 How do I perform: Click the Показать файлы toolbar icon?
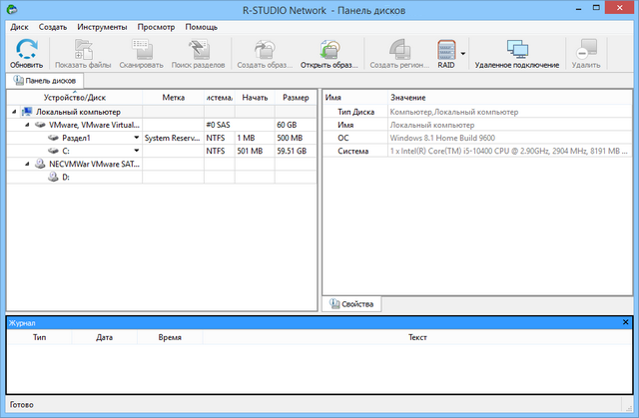pos(83,49)
